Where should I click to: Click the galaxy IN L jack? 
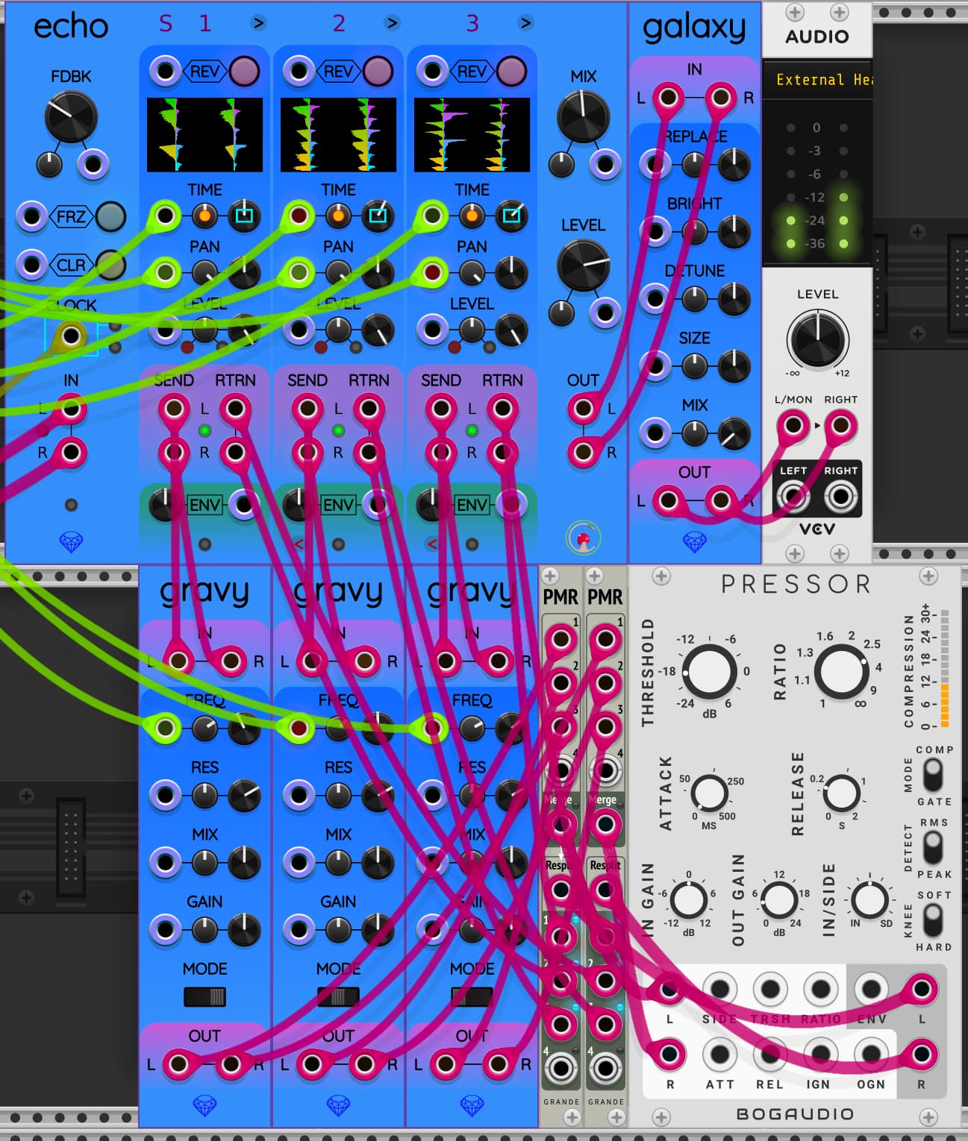[668, 97]
